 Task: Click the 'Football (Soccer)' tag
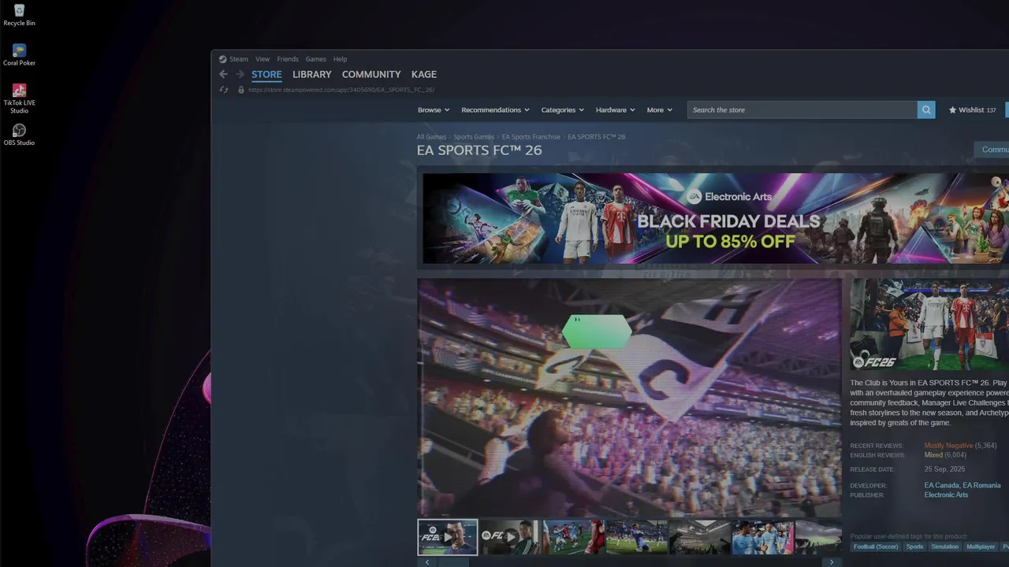click(876, 547)
